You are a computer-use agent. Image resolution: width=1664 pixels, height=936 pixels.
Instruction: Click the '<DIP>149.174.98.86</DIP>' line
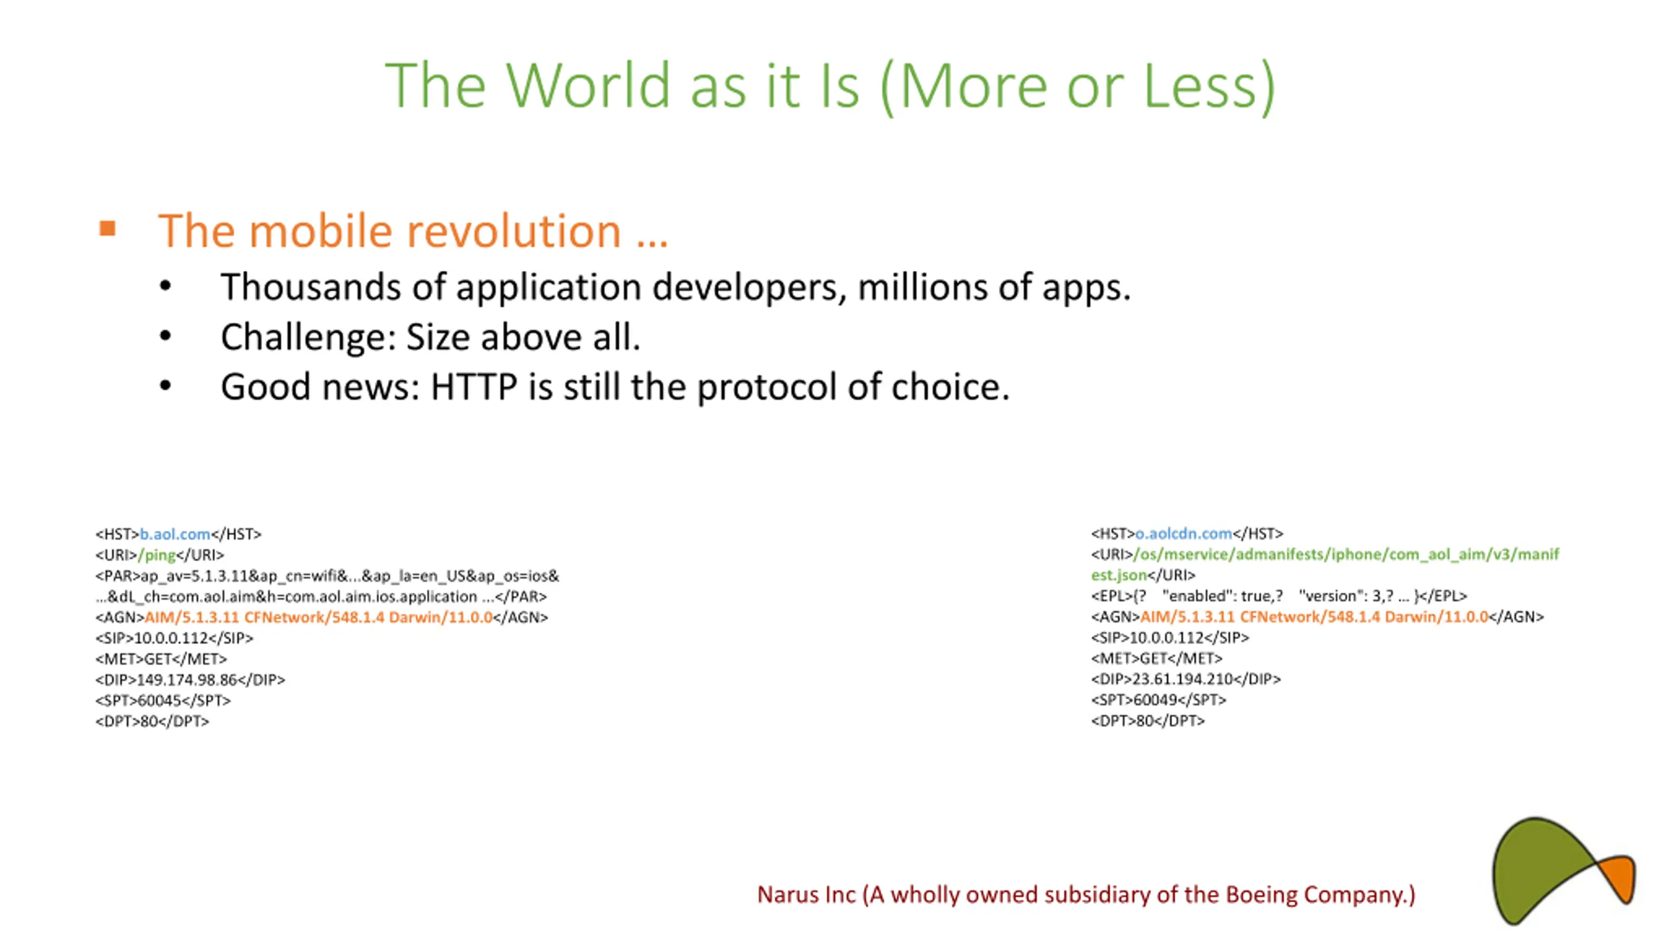click(x=190, y=680)
